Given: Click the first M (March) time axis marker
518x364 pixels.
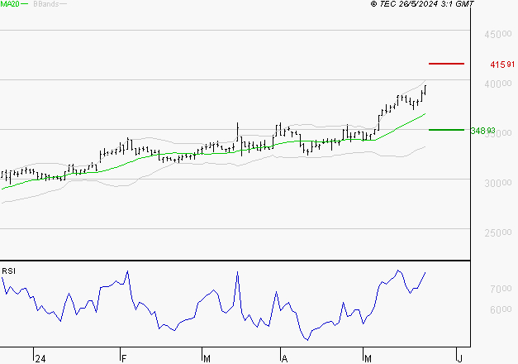Looking at the screenshot, I should pyautogui.click(x=207, y=359).
